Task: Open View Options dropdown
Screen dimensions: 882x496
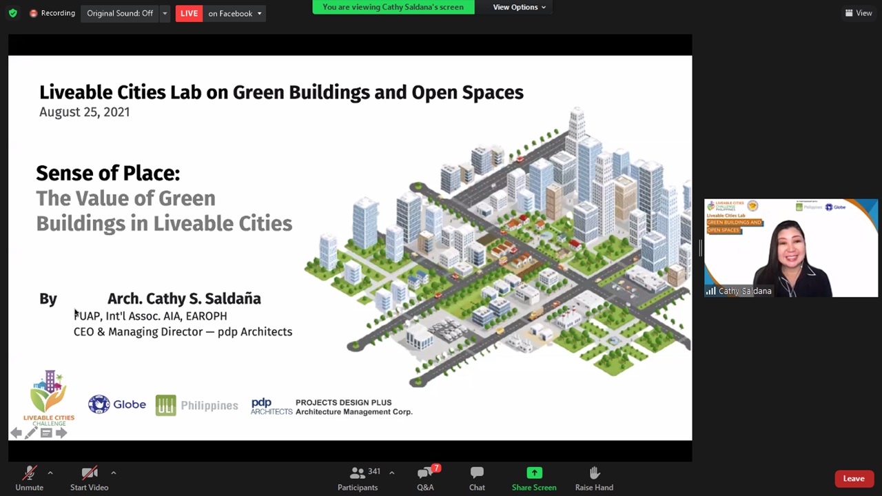Action: tap(519, 7)
